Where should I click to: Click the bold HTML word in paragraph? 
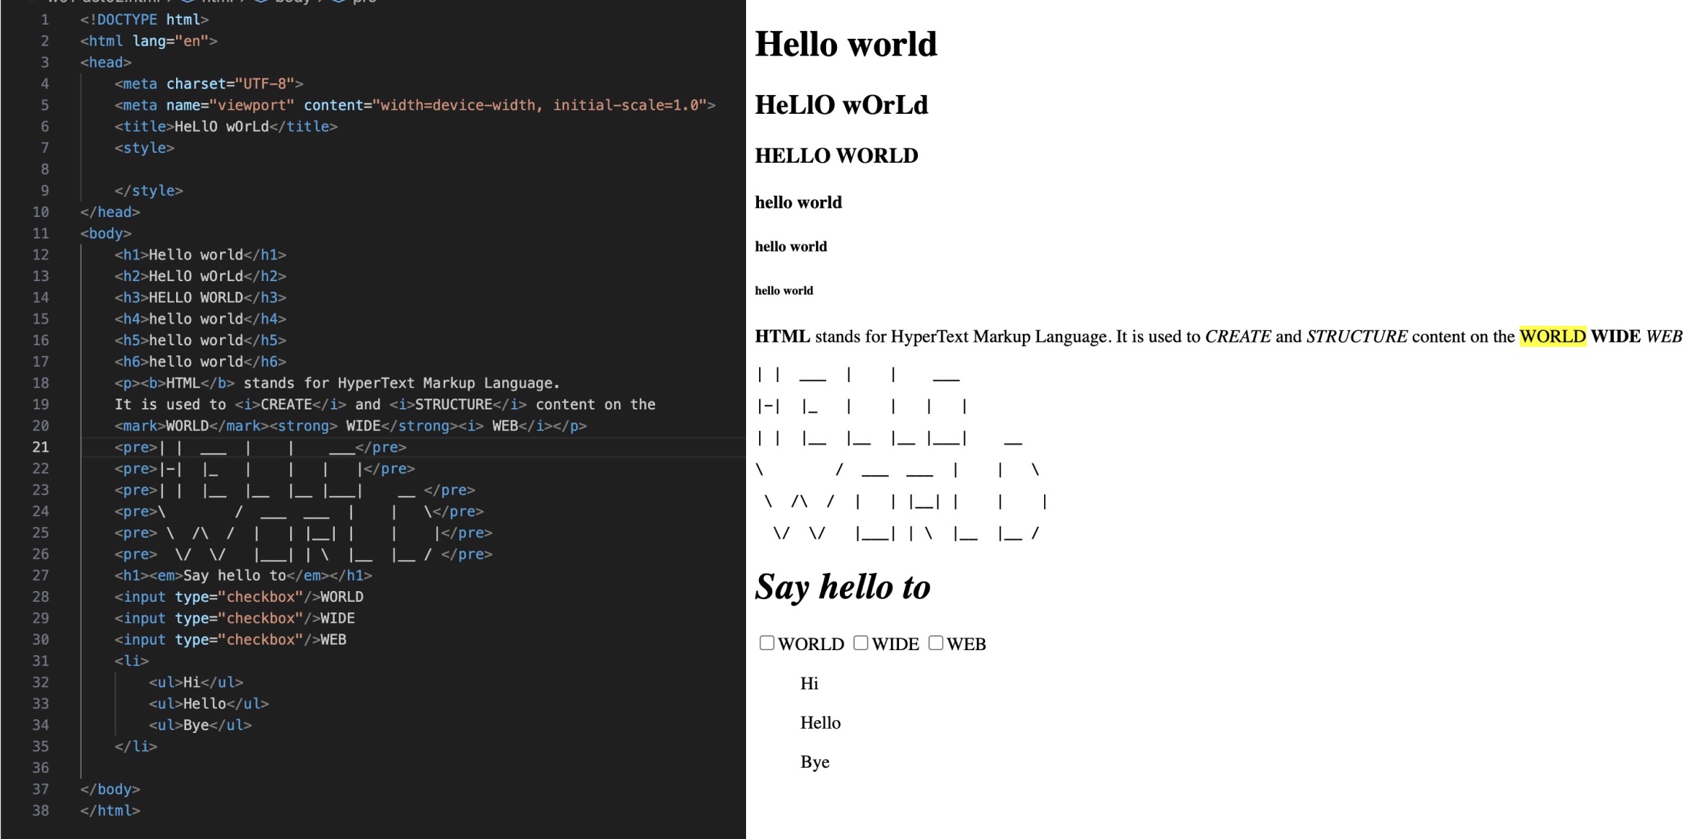pyautogui.click(x=782, y=337)
